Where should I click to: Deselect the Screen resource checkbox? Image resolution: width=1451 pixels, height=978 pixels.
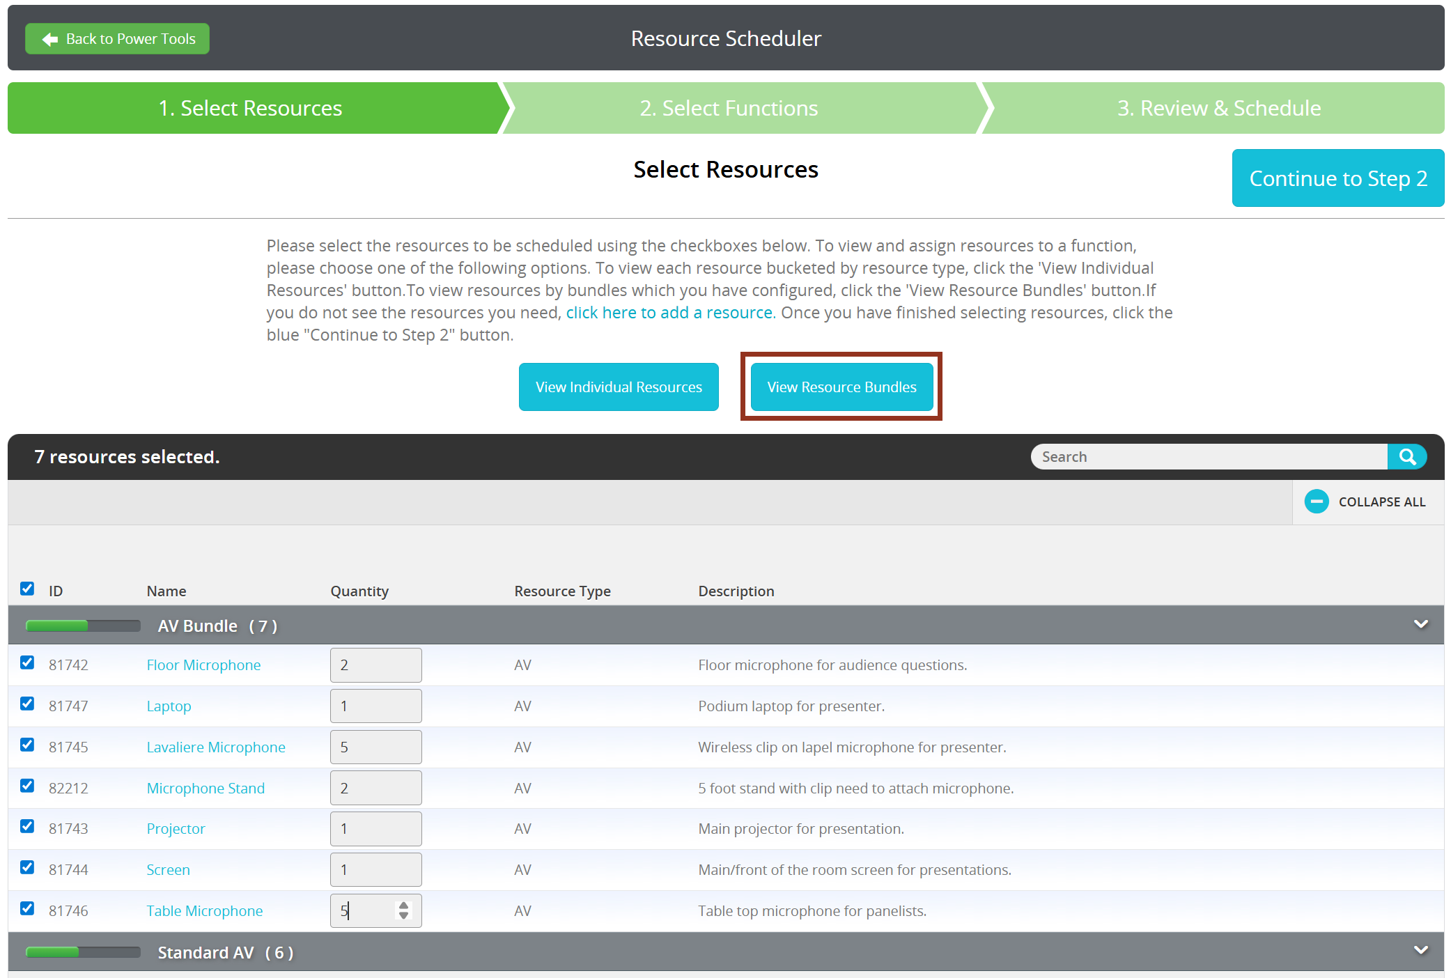point(27,867)
